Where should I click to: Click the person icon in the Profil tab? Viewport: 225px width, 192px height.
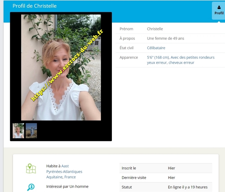pyautogui.click(x=219, y=7)
